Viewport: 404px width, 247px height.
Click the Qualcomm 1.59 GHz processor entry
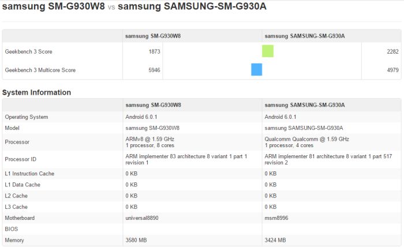[x=306, y=139]
